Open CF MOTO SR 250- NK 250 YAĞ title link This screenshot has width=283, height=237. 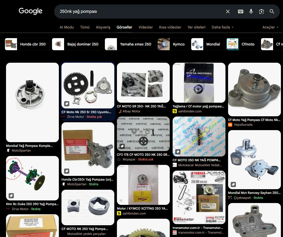141,106
